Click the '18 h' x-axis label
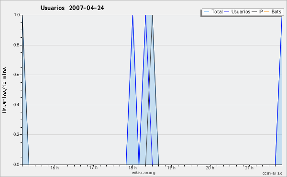The width and height of the screenshot is (287, 177). click(x=132, y=167)
